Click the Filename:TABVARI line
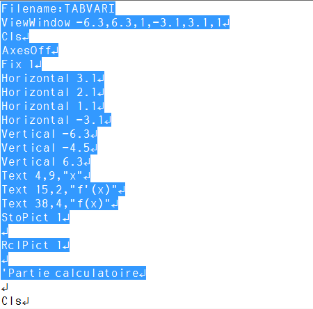The image size is (313, 309). [x=58, y=8]
